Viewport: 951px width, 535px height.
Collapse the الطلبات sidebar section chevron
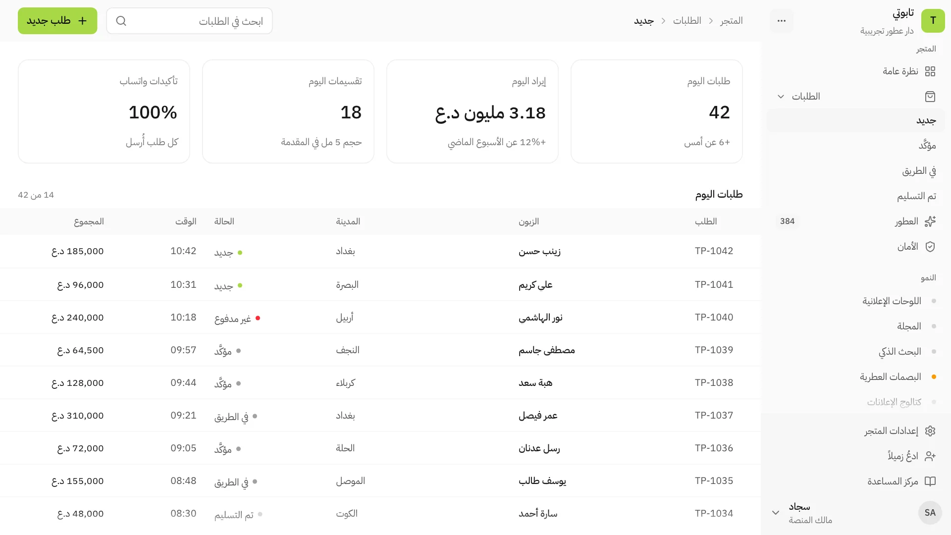pos(781,97)
